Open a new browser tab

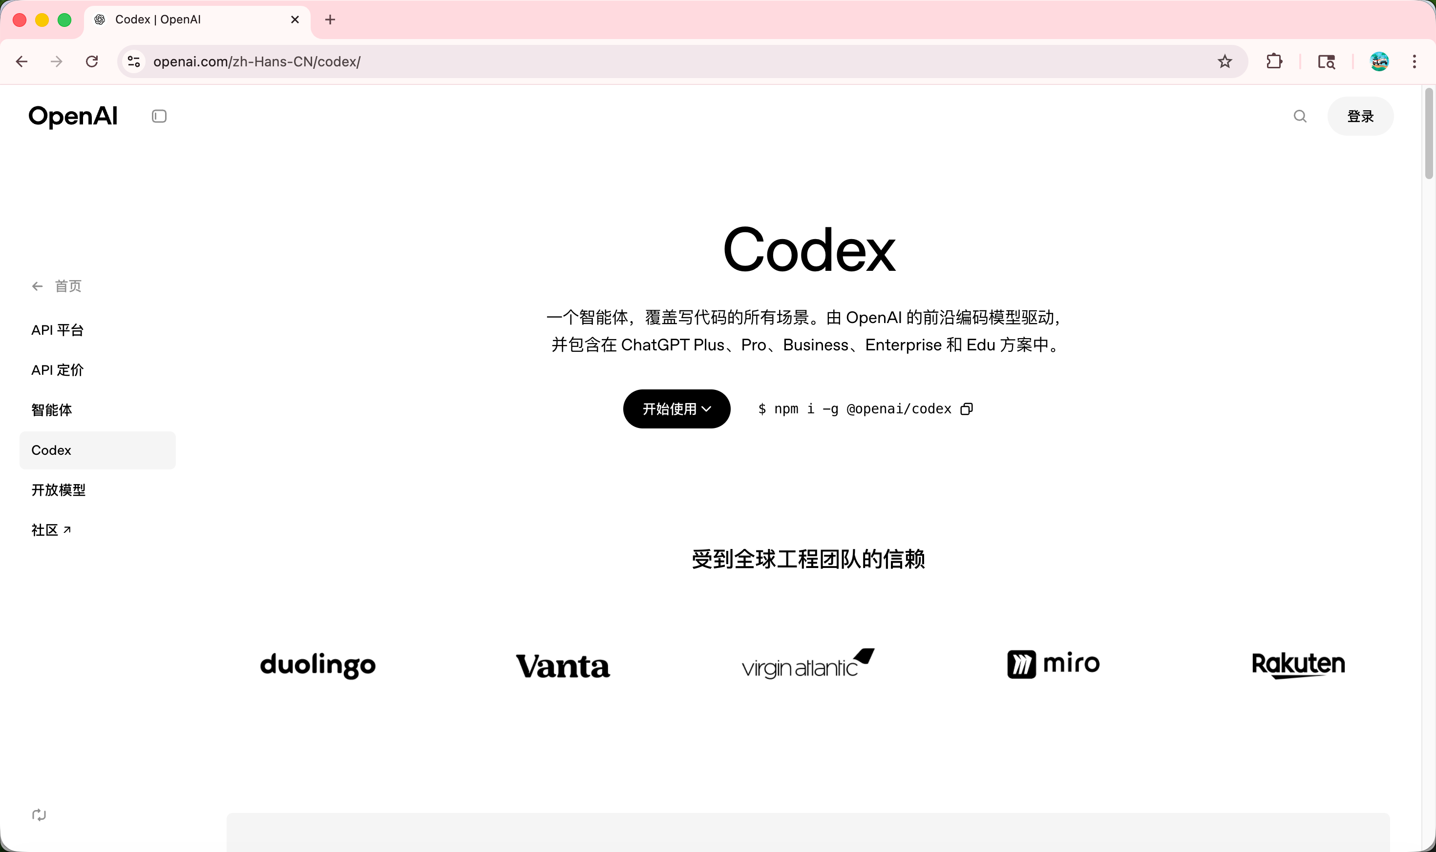(330, 20)
